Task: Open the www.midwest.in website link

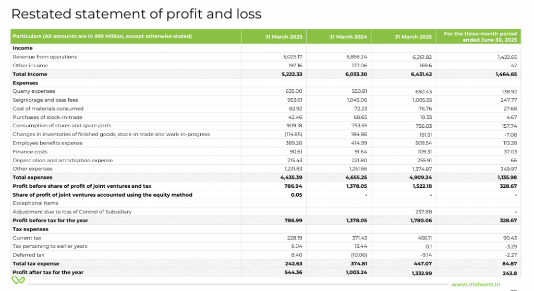Action: tap(476, 284)
